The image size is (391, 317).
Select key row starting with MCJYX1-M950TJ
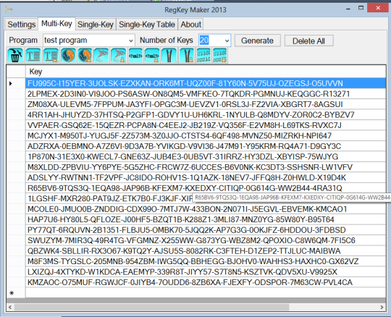pos(206,135)
